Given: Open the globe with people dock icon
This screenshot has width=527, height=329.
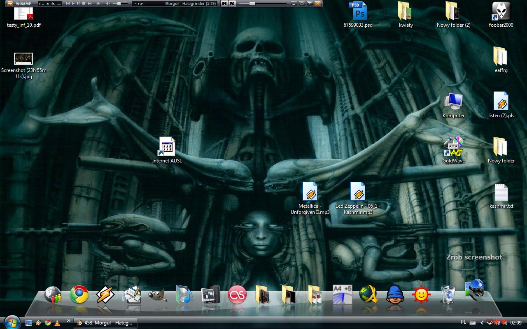Looking at the screenshot, I should pyautogui.click(x=53, y=295).
